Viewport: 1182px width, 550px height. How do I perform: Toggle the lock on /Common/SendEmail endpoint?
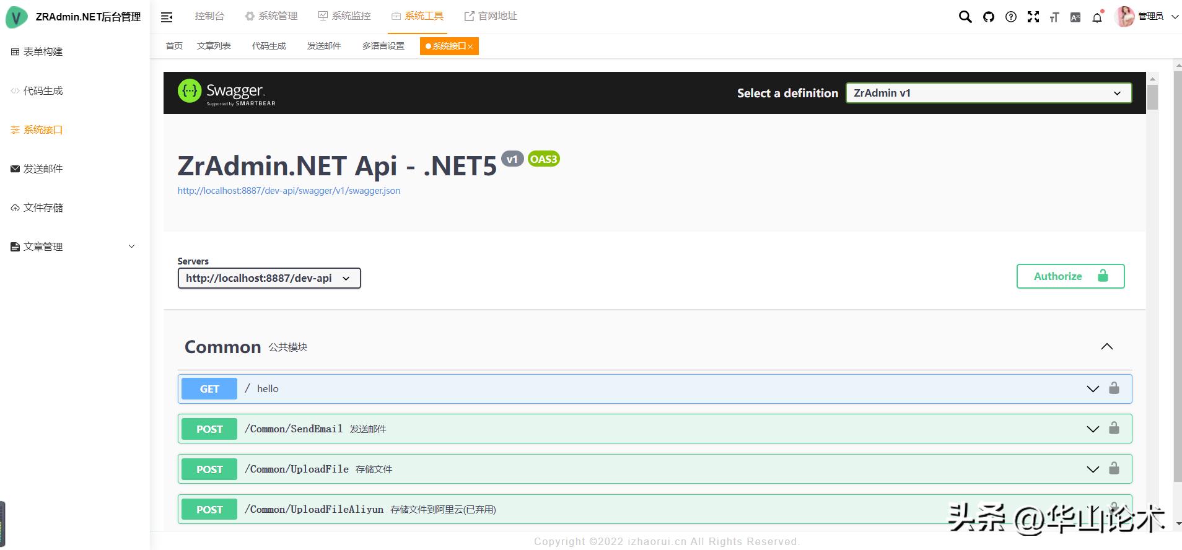[1114, 429]
